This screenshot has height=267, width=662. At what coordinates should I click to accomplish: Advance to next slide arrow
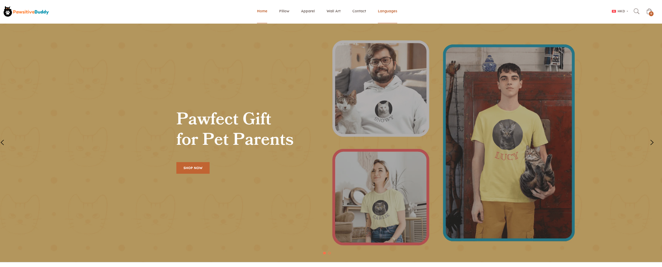(x=652, y=142)
